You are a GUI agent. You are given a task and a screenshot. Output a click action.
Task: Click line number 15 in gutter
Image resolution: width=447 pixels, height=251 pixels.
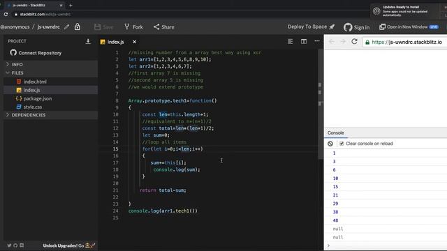(115, 149)
